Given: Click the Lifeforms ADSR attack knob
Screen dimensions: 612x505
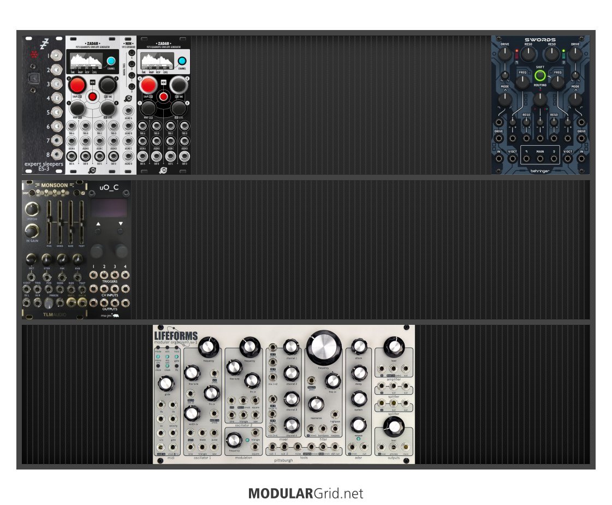Looking at the screenshot, I should point(359,346).
